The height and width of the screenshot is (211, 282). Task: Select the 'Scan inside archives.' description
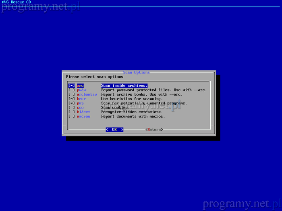pos(124,86)
